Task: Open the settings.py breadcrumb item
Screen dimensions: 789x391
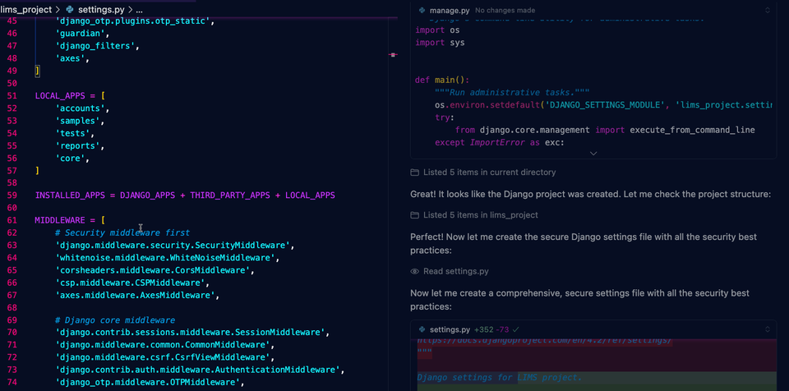Action: pos(101,10)
